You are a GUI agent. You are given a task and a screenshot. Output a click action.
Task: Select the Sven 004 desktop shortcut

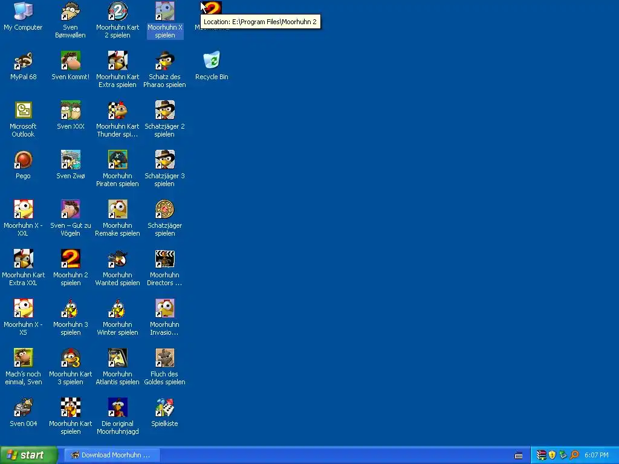coord(23,408)
